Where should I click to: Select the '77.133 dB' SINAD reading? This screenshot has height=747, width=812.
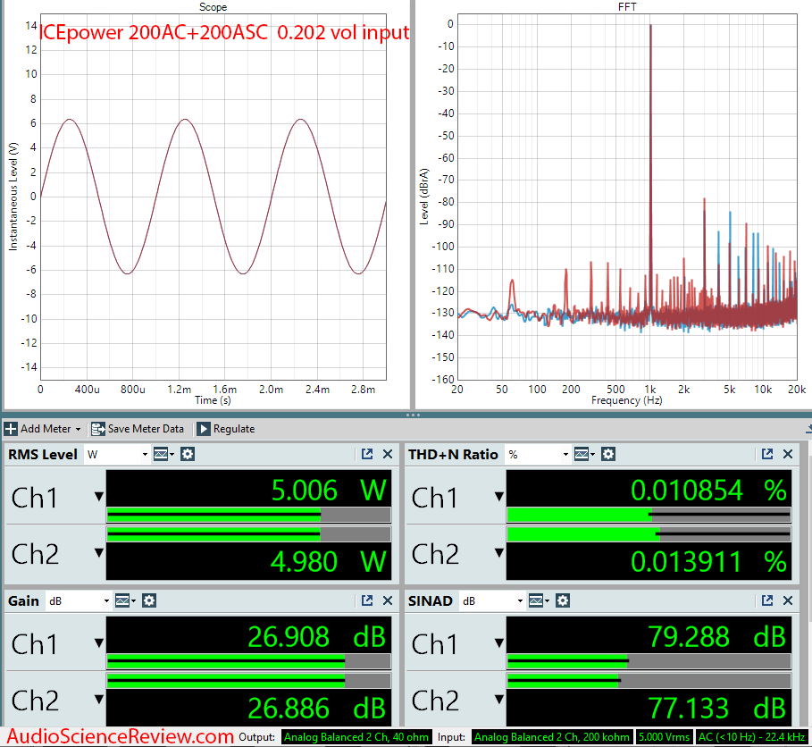[717, 709]
